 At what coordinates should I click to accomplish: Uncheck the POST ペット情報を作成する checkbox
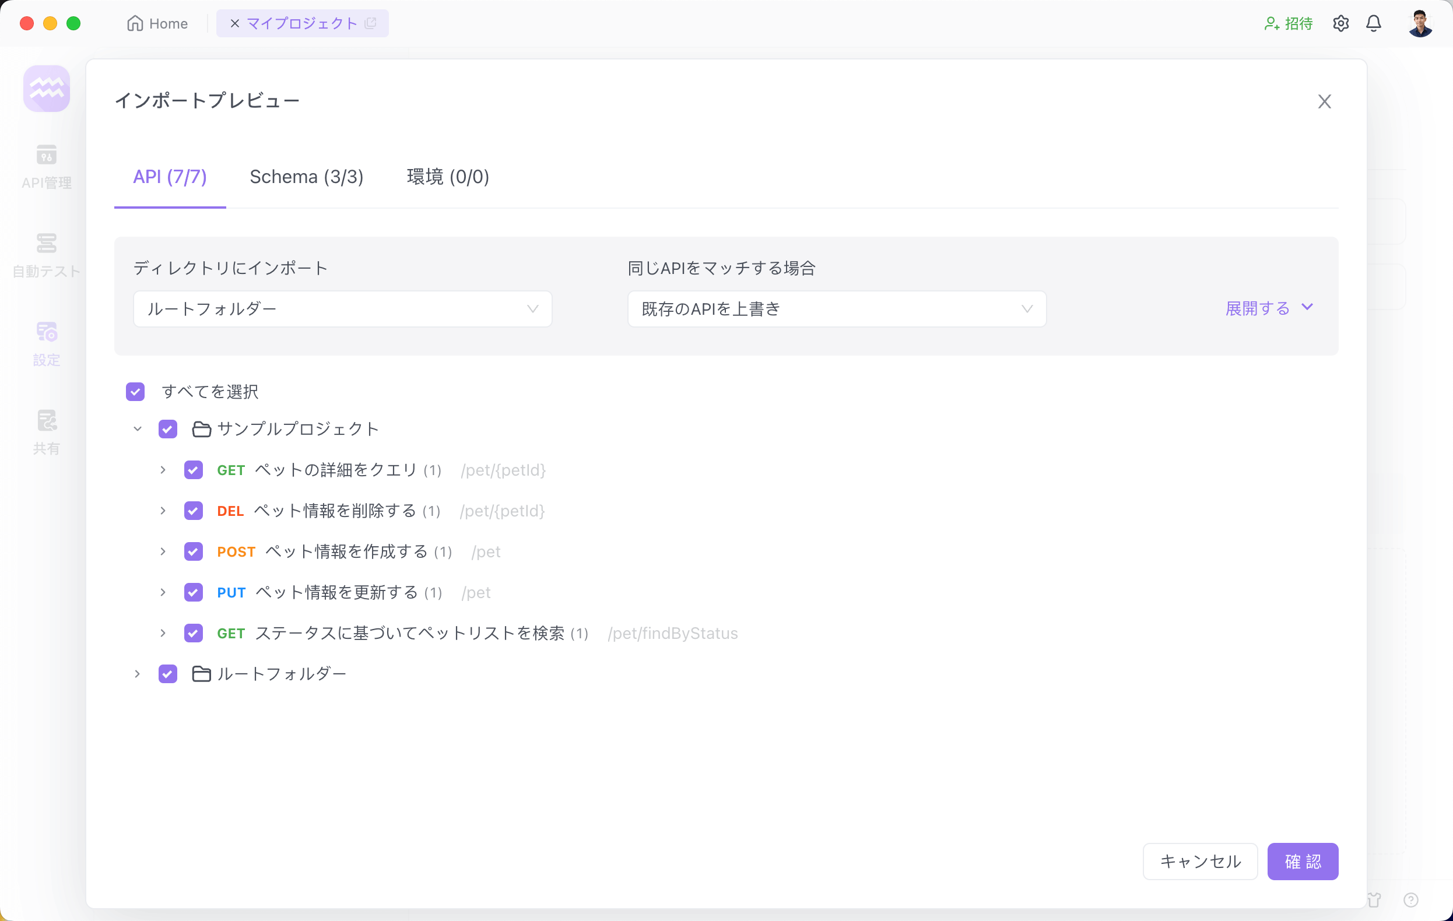(x=193, y=551)
